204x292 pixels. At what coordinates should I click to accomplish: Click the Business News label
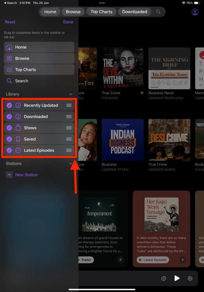click(x=161, y=93)
